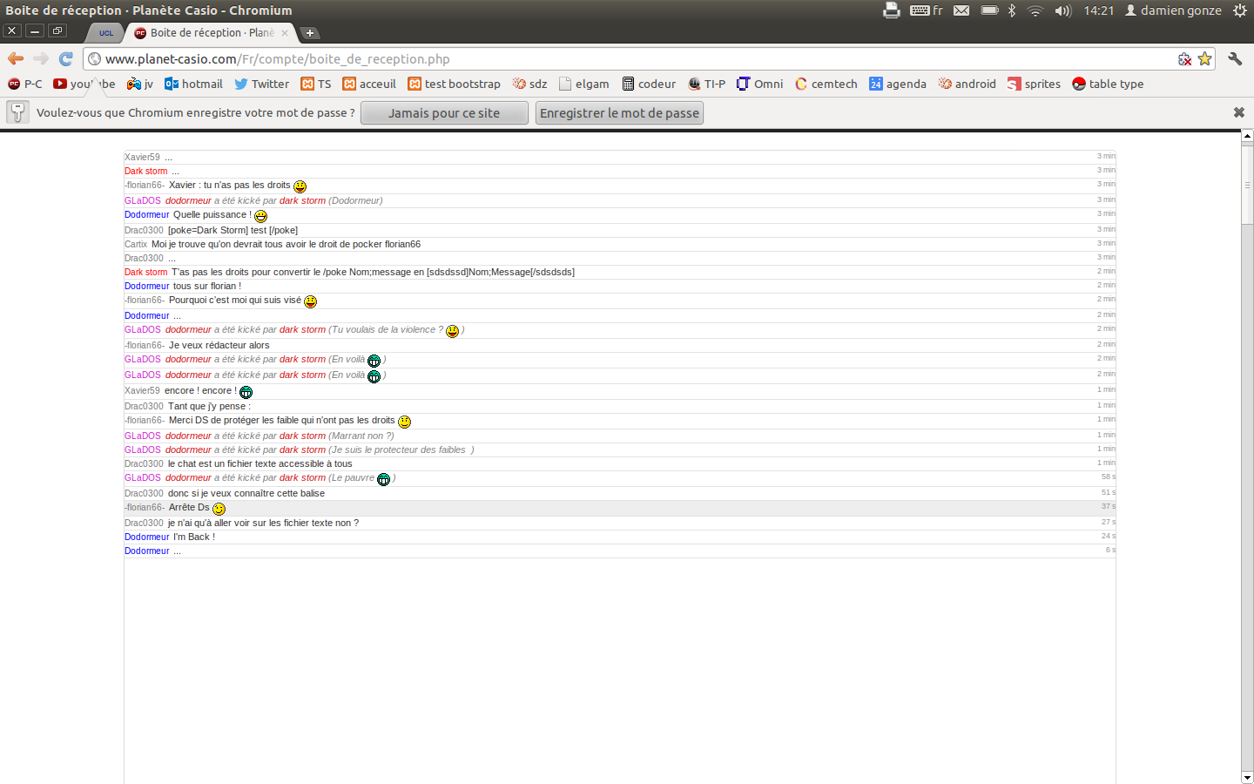Click 'Enregistrer le mot de passe' button
Viewport: 1254px width, 784px height.
(x=619, y=113)
